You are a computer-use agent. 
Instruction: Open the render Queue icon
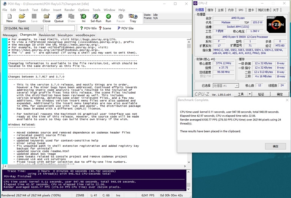tap(59, 17)
